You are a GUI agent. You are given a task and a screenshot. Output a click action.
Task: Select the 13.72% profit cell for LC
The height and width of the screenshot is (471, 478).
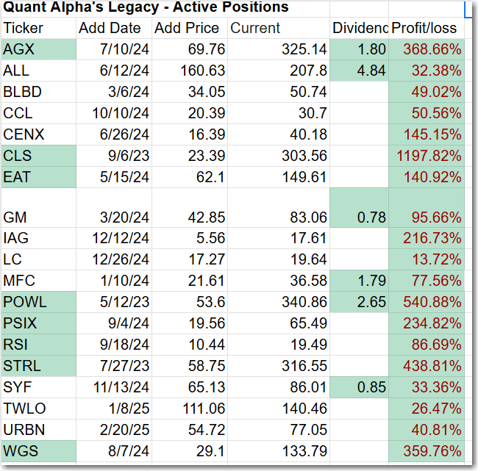(x=427, y=260)
